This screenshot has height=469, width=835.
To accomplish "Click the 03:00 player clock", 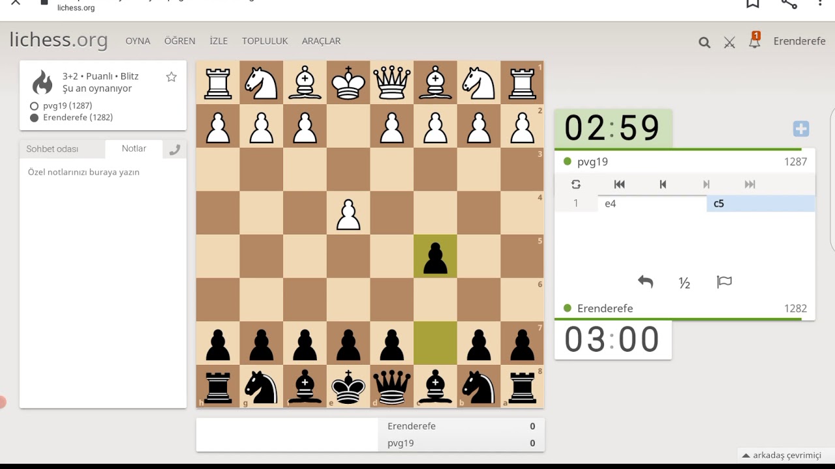I will point(613,339).
